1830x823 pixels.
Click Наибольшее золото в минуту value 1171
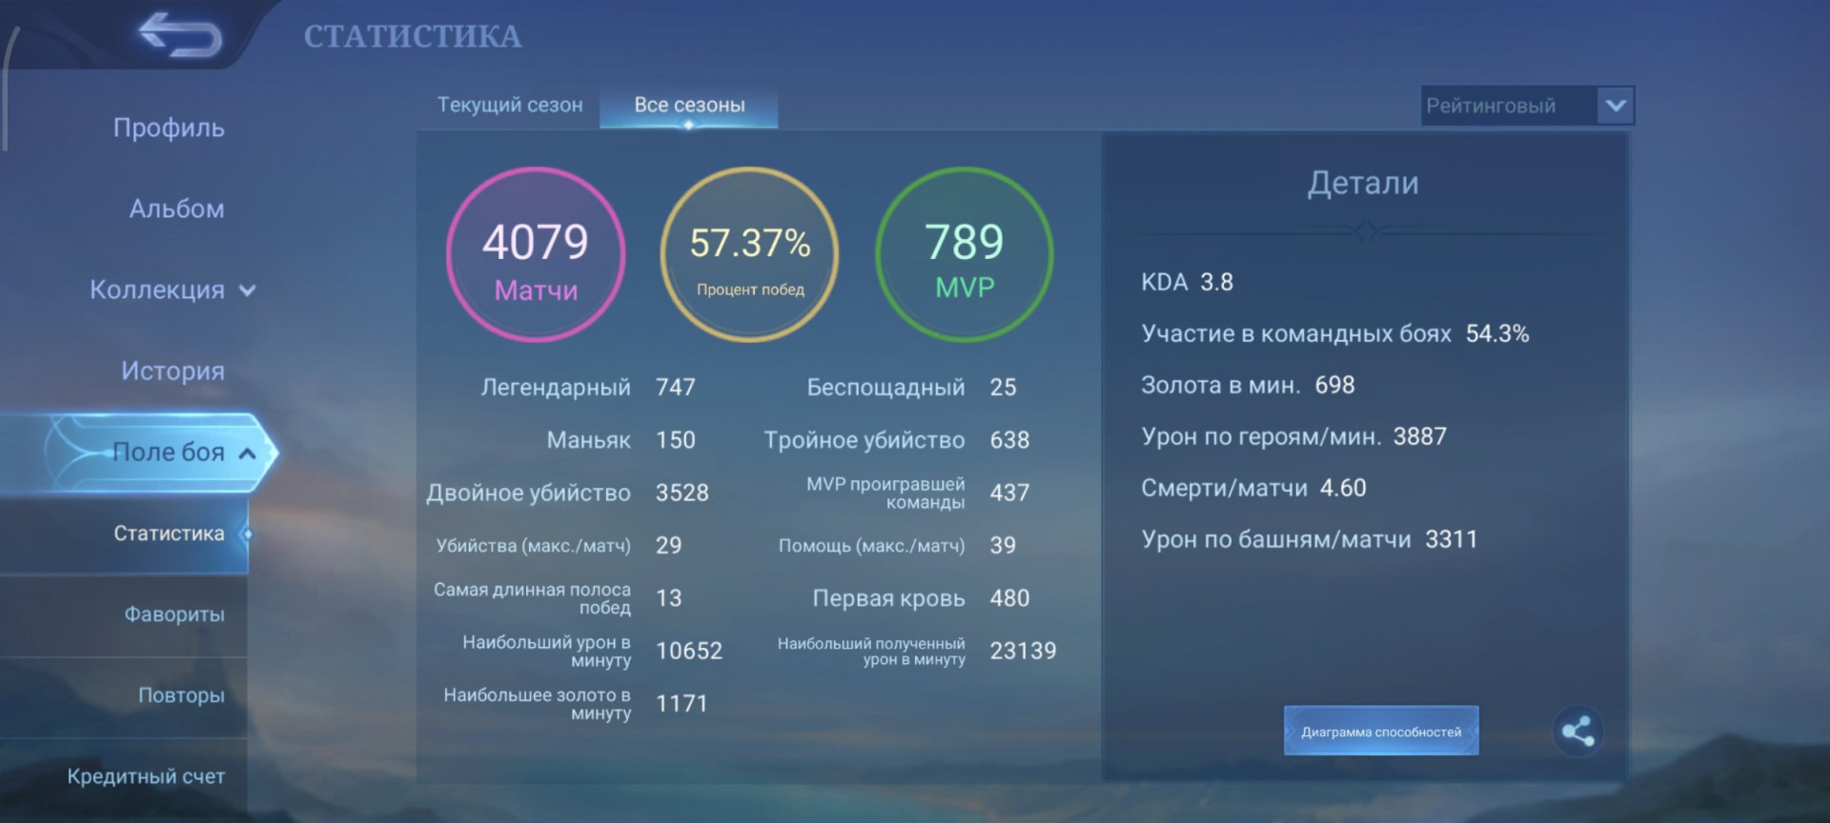point(682,704)
